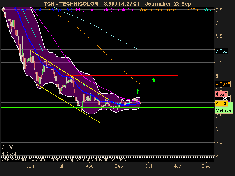Click the pink 4,320 price label
Image resolution: width=235 pixels, height=176 pixels.
tap(221, 94)
